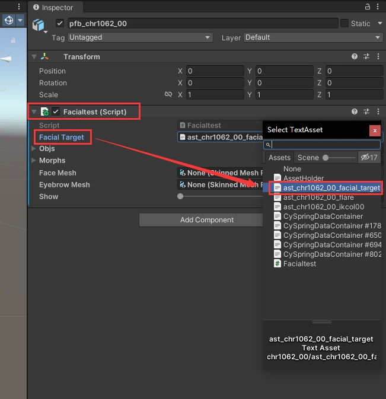Open Transform preset settings icon

(x=366, y=56)
